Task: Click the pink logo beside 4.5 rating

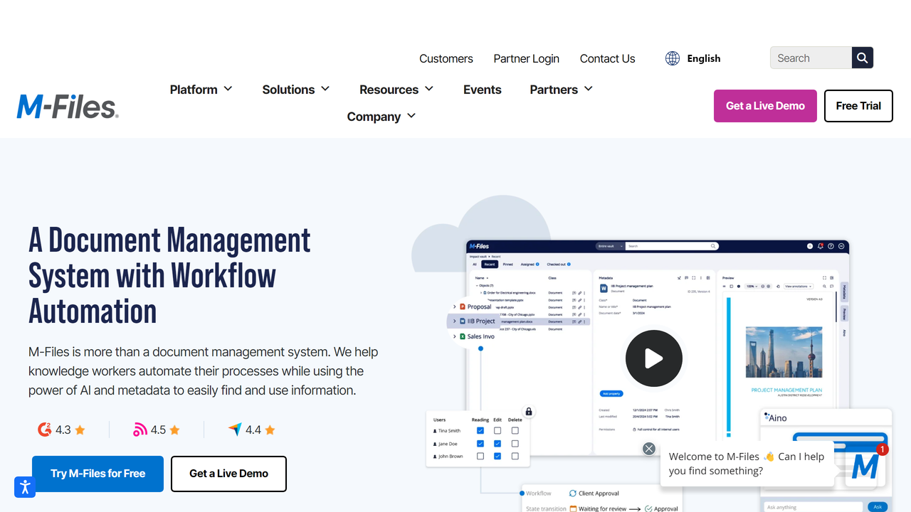Action: click(x=139, y=430)
